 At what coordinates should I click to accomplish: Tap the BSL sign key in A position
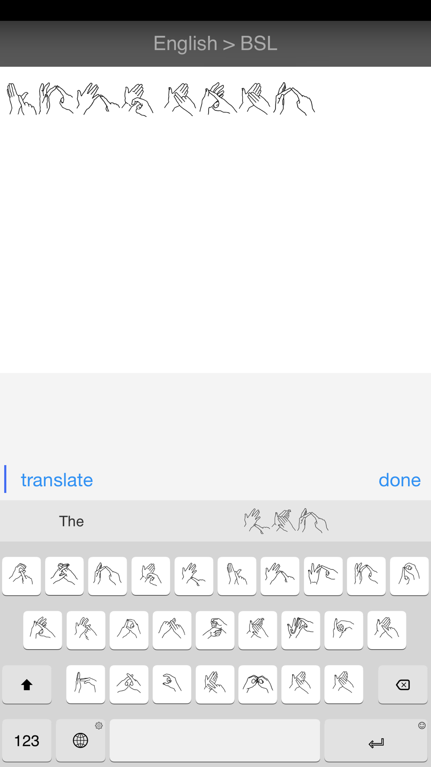pyautogui.click(x=43, y=630)
